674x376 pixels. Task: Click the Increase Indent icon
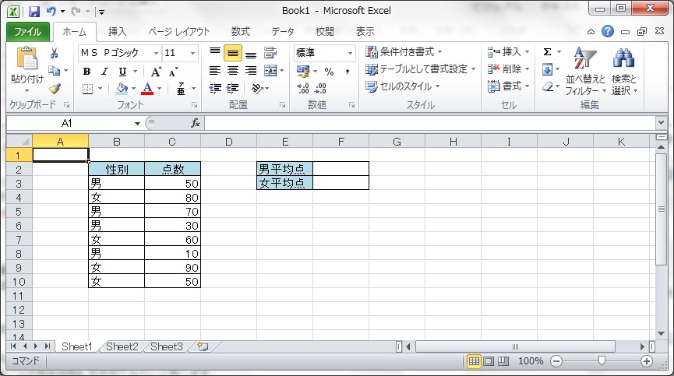(232, 89)
